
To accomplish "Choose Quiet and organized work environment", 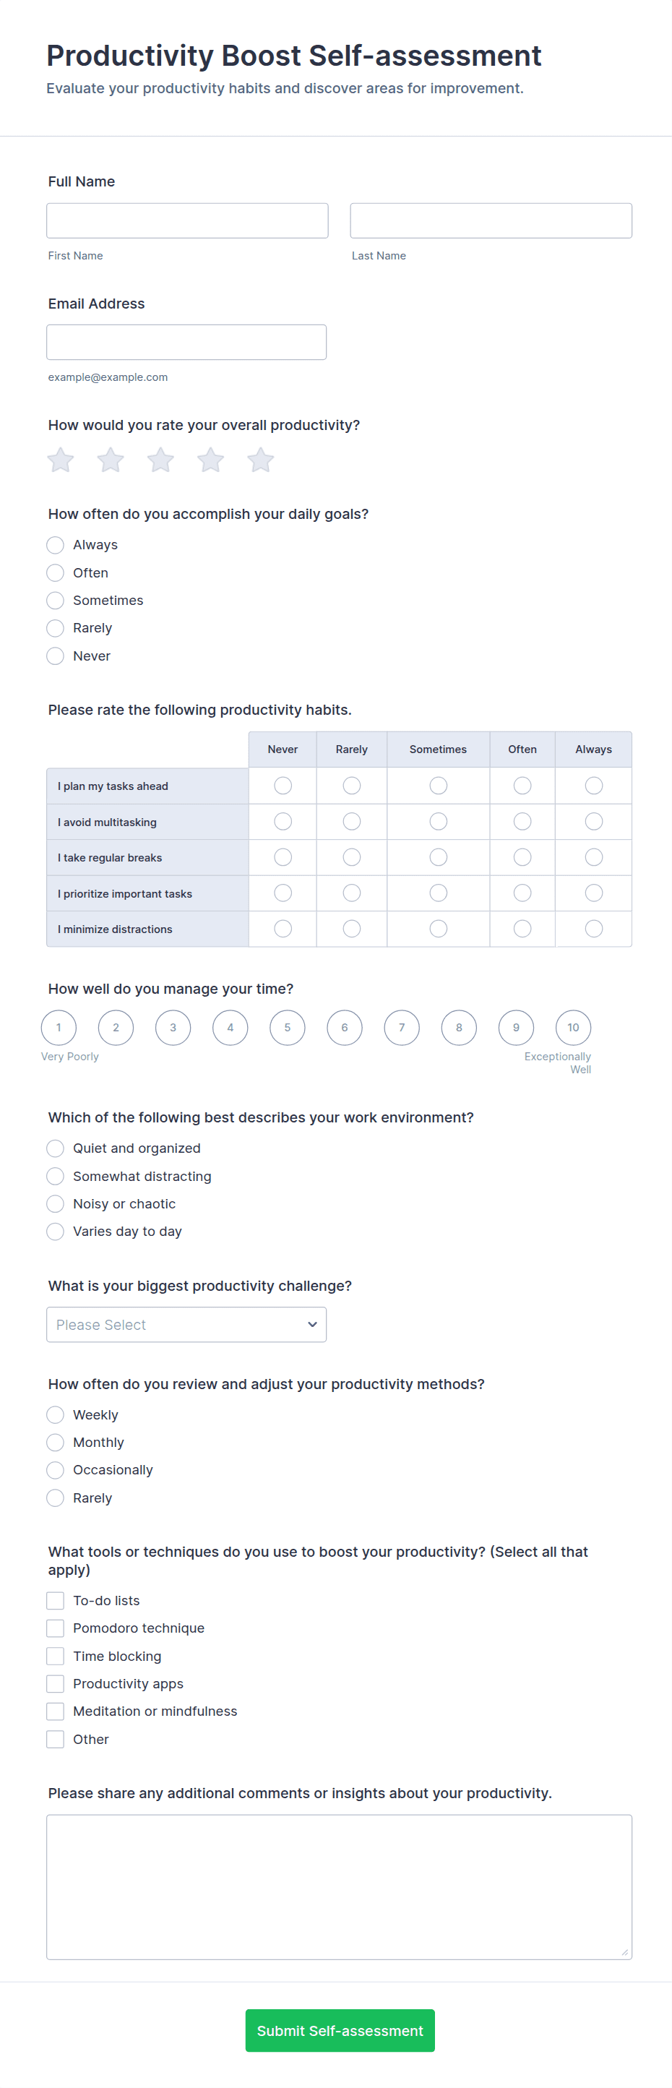I will click(x=55, y=1148).
